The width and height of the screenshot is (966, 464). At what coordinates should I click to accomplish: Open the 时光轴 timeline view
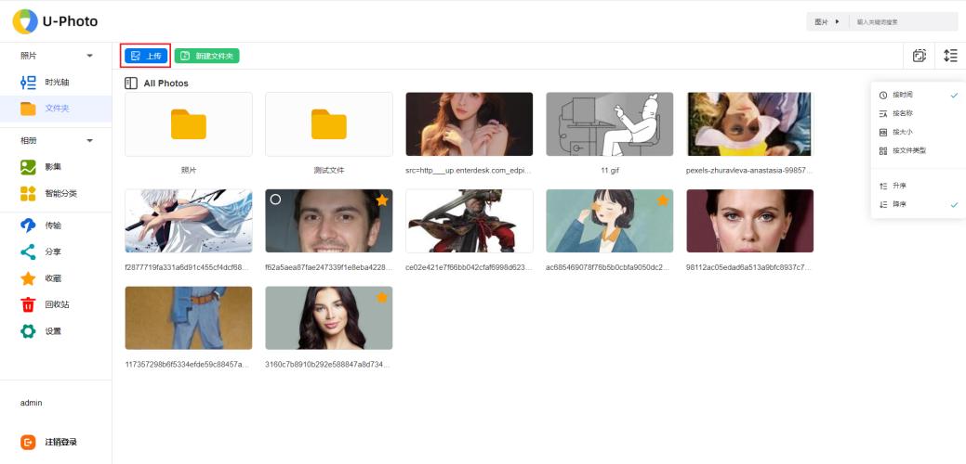pyautogui.click(x=56, y=83)
